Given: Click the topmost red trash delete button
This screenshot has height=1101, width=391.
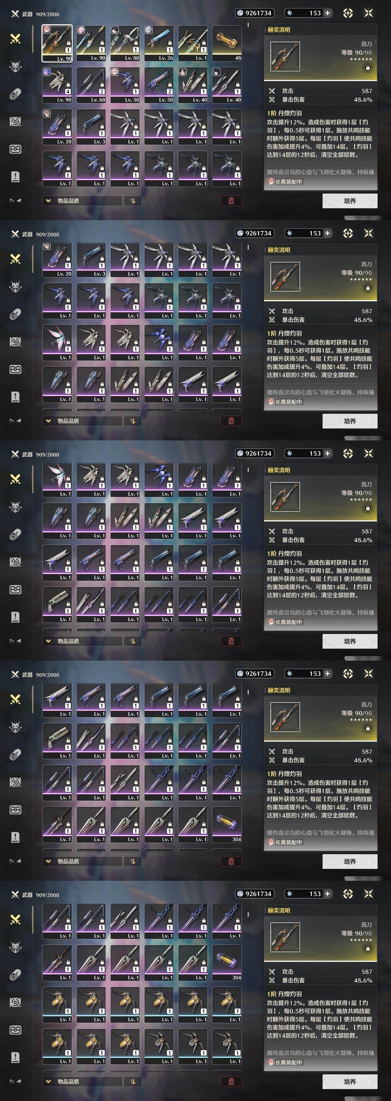Looking at the screenshot, I should tap(231, 201).
